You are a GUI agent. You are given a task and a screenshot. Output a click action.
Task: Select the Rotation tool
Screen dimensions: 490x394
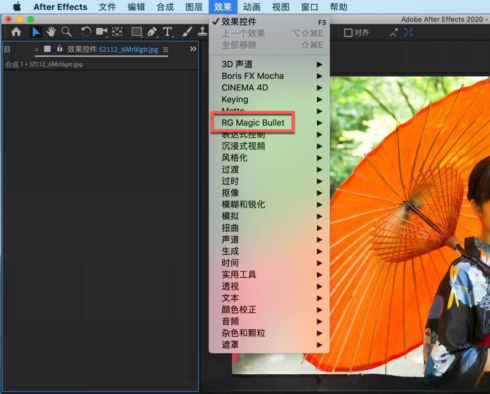coord(86,32)
